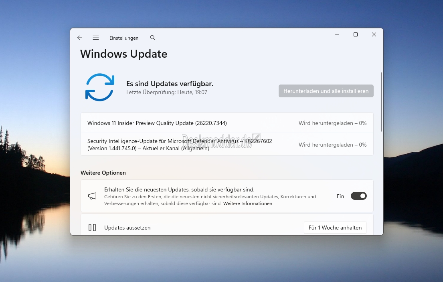The image size is (443, 282).
Task: Disable the newest updates toggle switch
Action: tap(358, 196)
